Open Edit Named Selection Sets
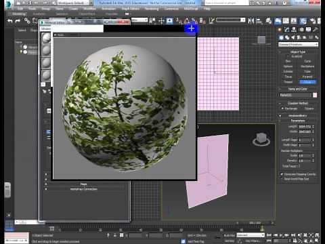Image resolution: width=325 pixels, height=244 pixels. [211, 21]
